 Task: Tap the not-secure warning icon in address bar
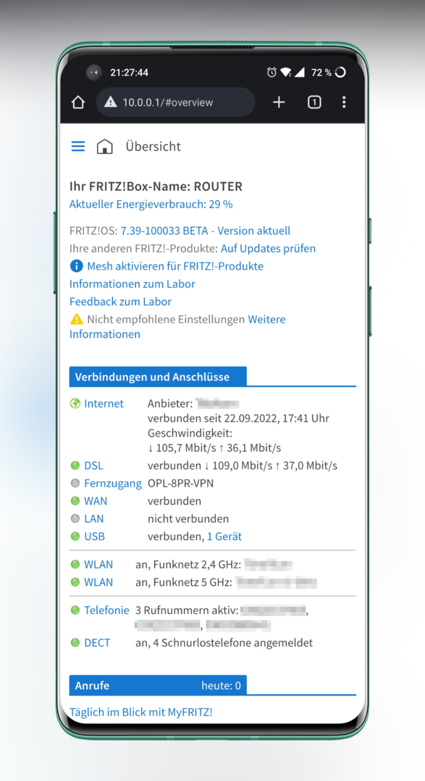click(x=110, y=102)
